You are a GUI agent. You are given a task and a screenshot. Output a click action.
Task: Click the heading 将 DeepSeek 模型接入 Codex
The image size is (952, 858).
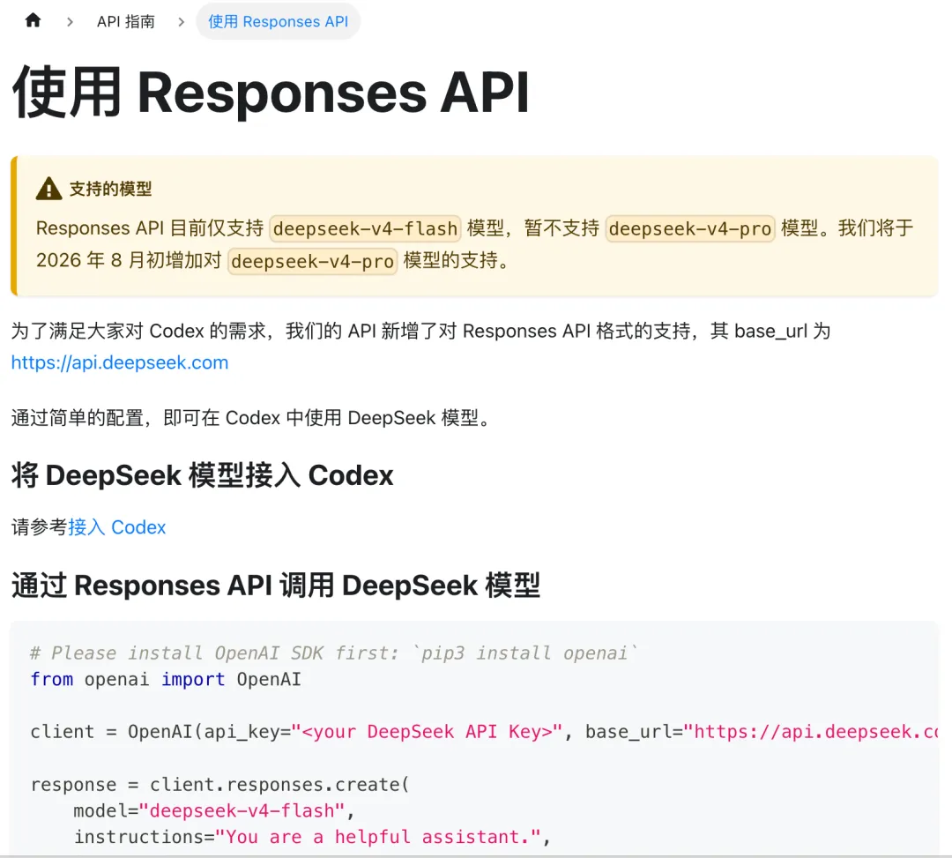(202, 474)
